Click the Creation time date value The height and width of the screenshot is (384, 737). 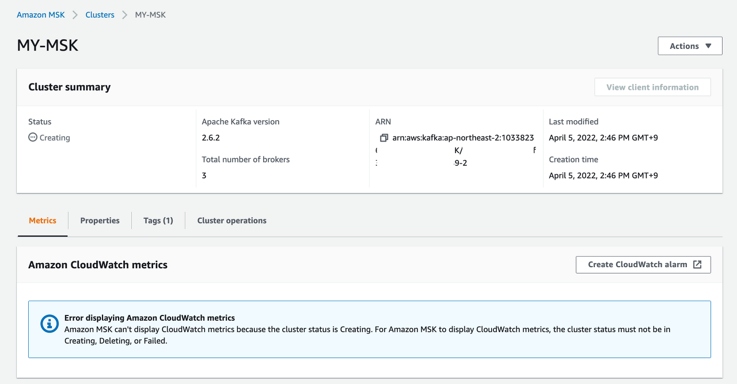[x=603, y=175]
